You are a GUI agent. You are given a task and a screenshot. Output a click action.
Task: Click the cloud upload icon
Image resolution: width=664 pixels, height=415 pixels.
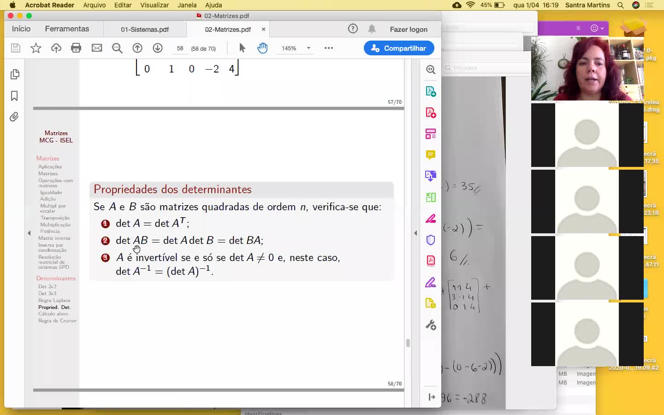click(56, 48)
